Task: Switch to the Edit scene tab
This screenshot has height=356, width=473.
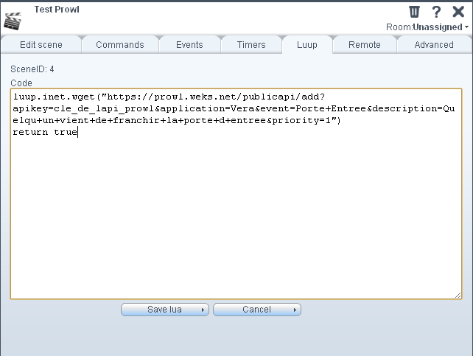Action: tap(41, 45)
